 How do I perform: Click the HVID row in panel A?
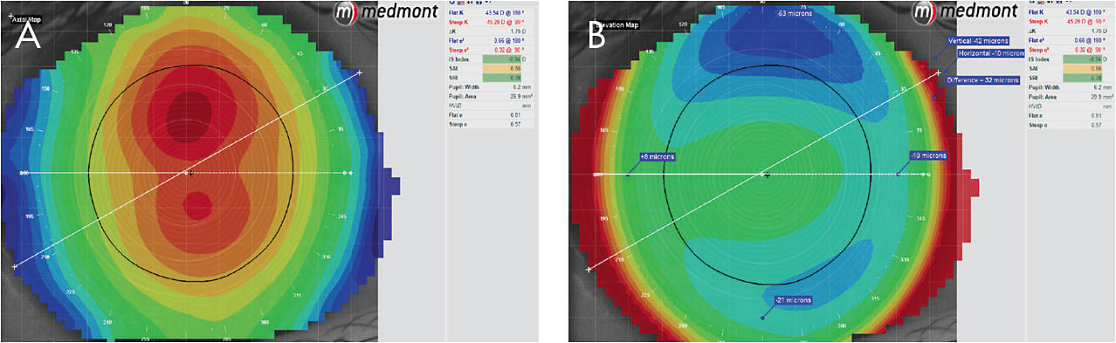pos(491,106)
